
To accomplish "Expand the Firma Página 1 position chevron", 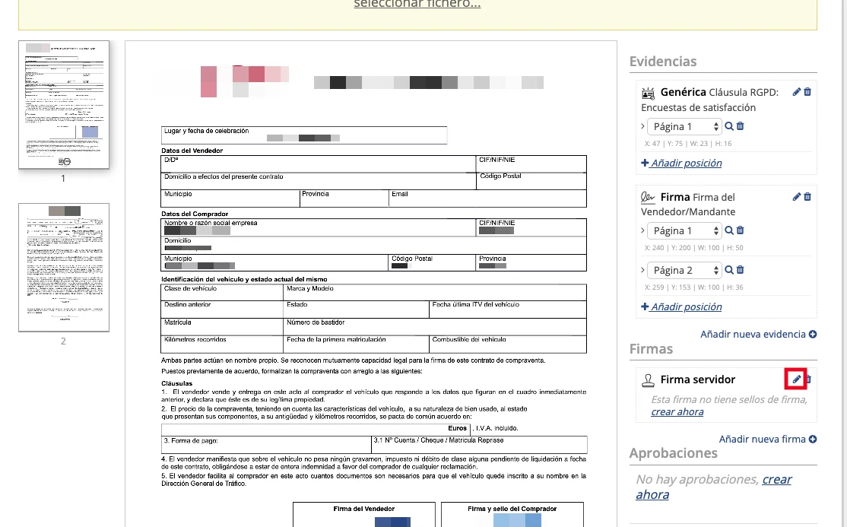I will click(642, 230).
